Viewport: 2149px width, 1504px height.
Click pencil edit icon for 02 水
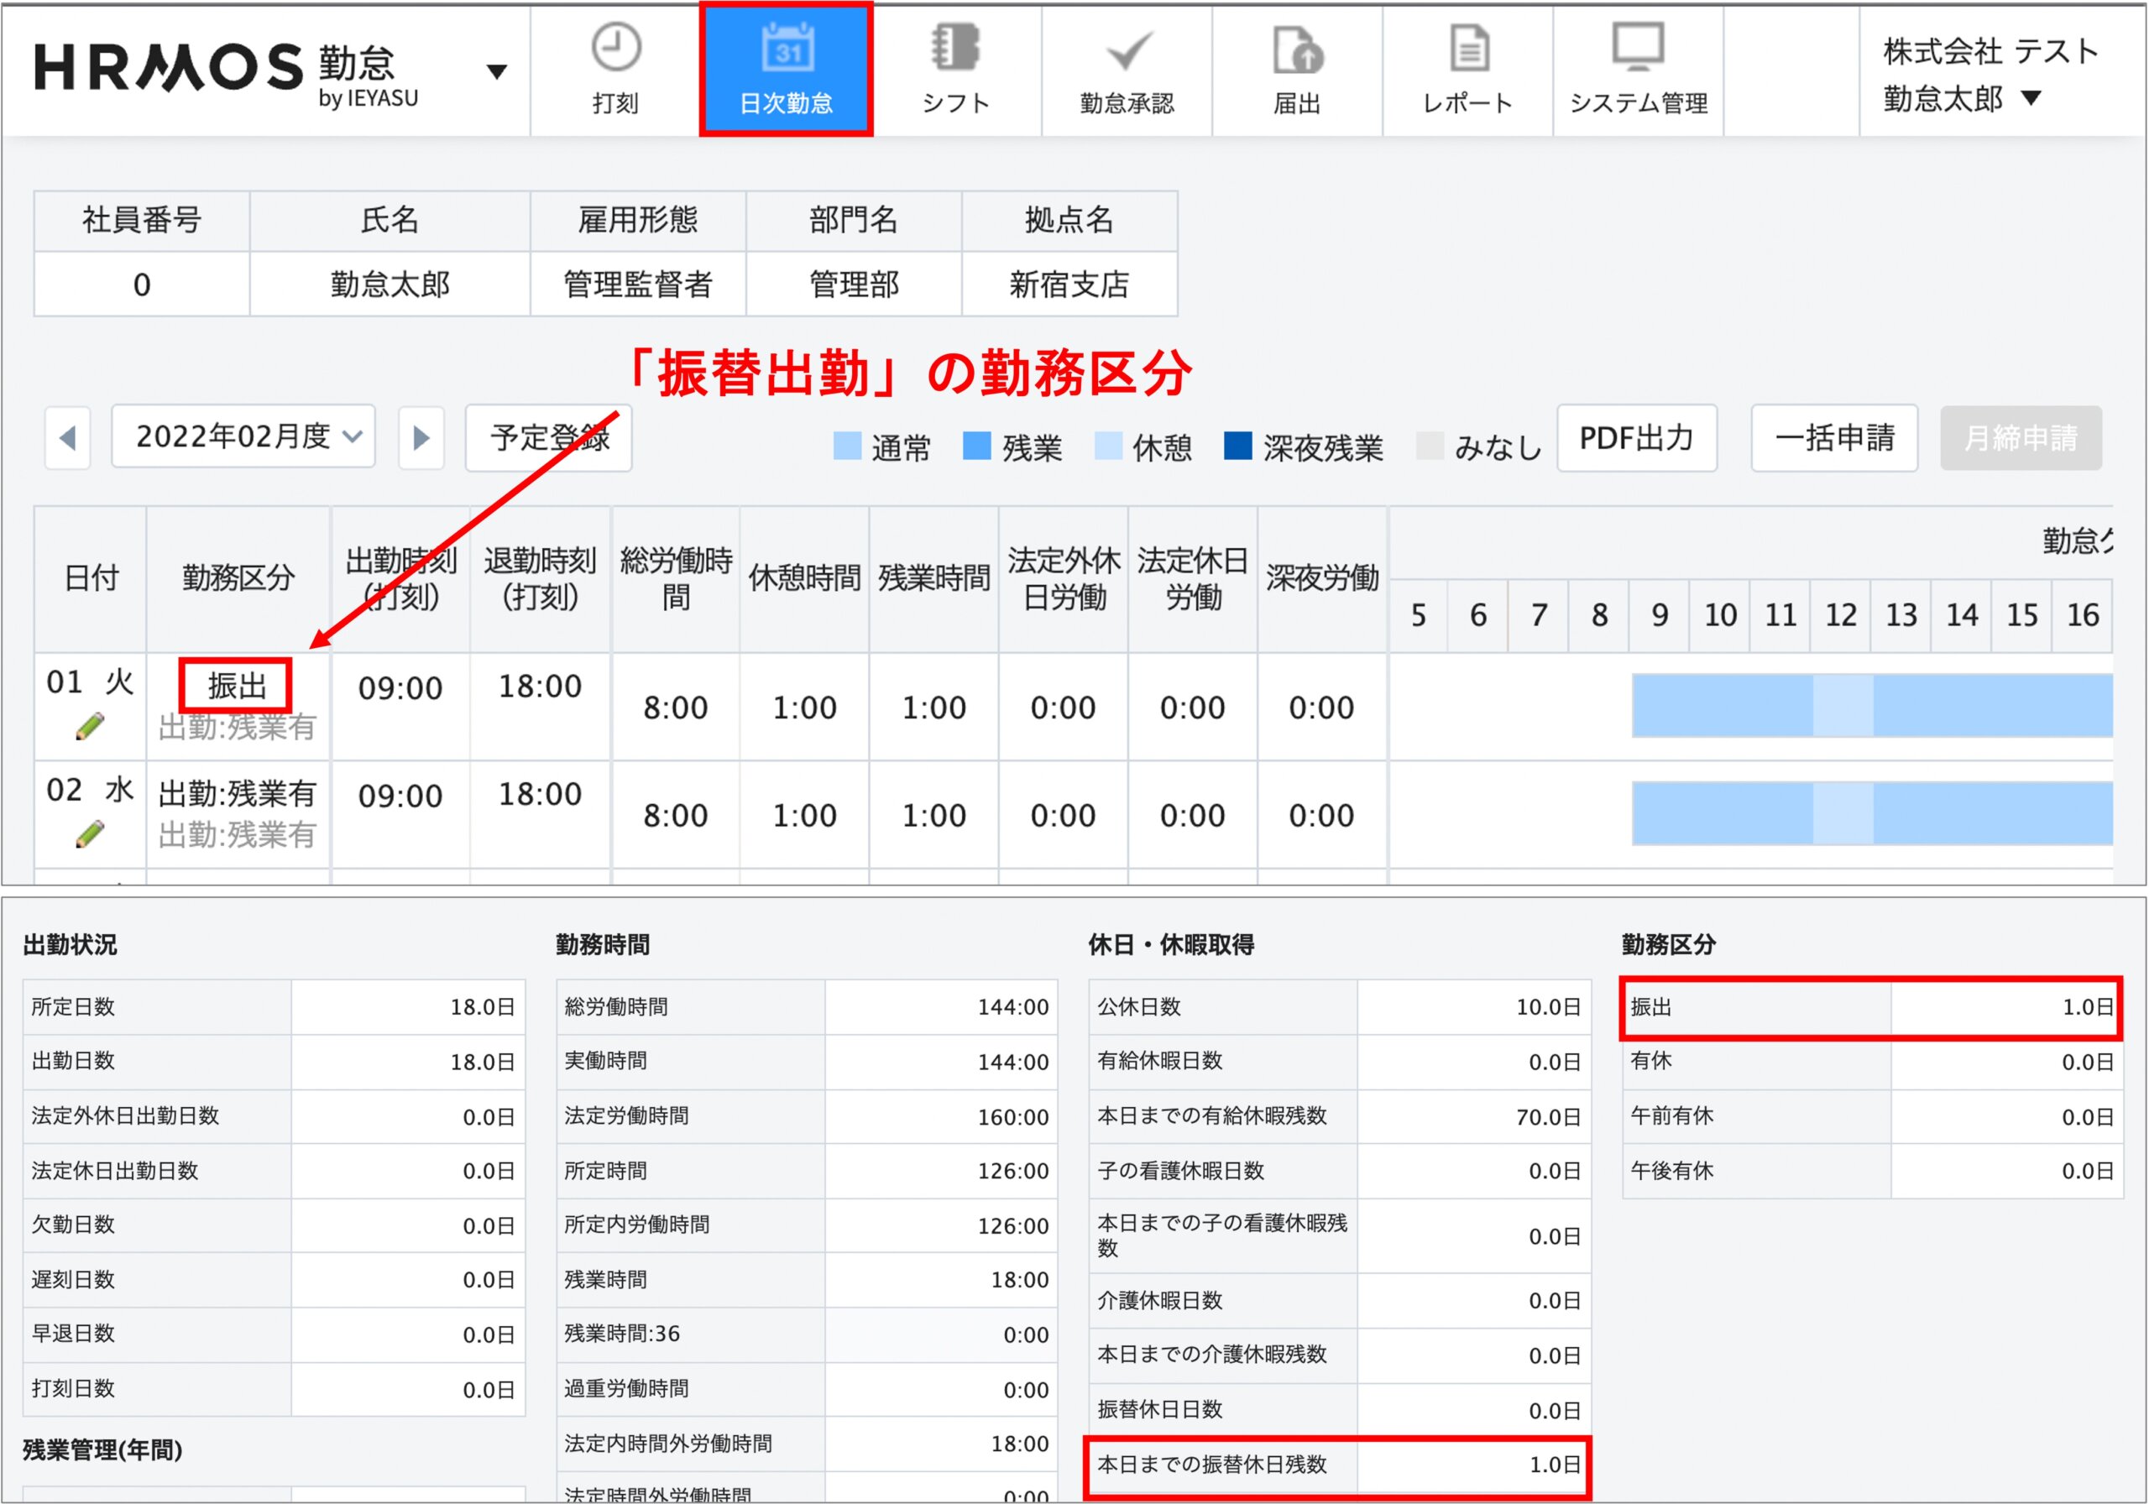click(x=90, y=834)
